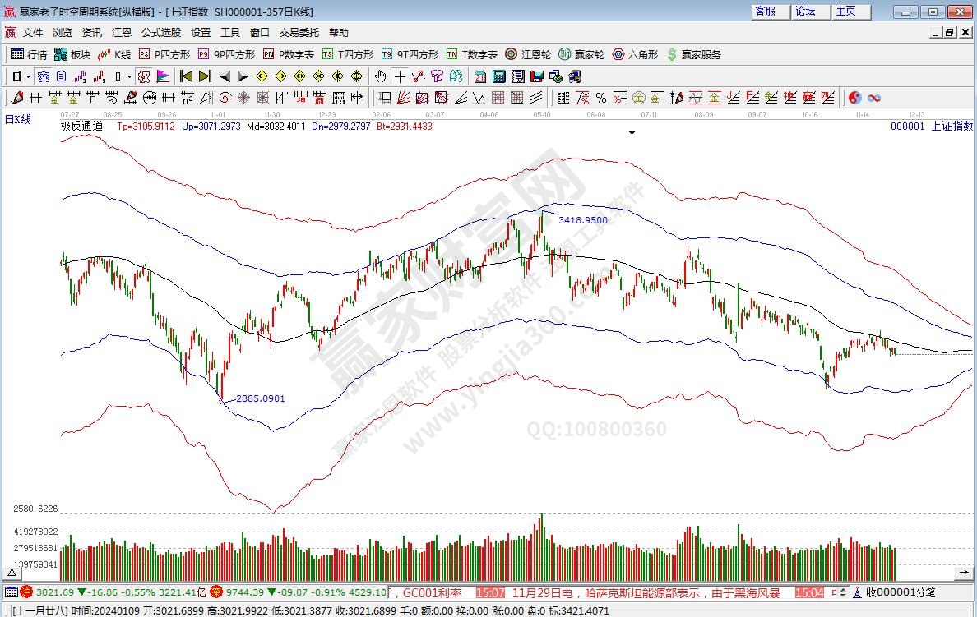Toggle the crosshair cursor tool
977x617 pixels.
(x=400, y=76)
